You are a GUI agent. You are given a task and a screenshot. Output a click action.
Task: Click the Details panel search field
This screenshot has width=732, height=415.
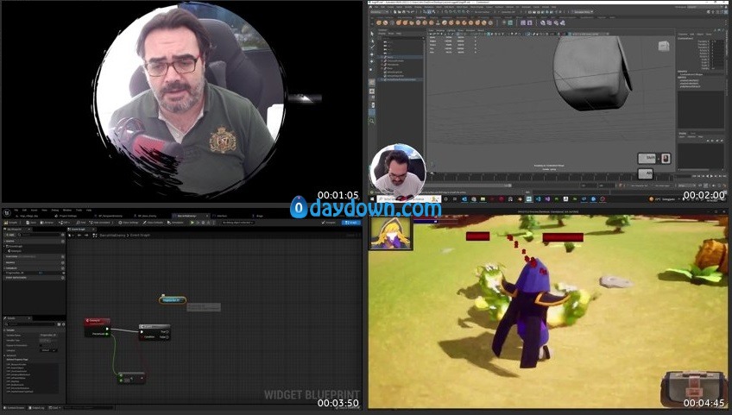coord(32,324)
